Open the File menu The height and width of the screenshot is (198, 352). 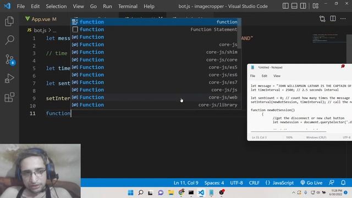click(x=21, y=6)
